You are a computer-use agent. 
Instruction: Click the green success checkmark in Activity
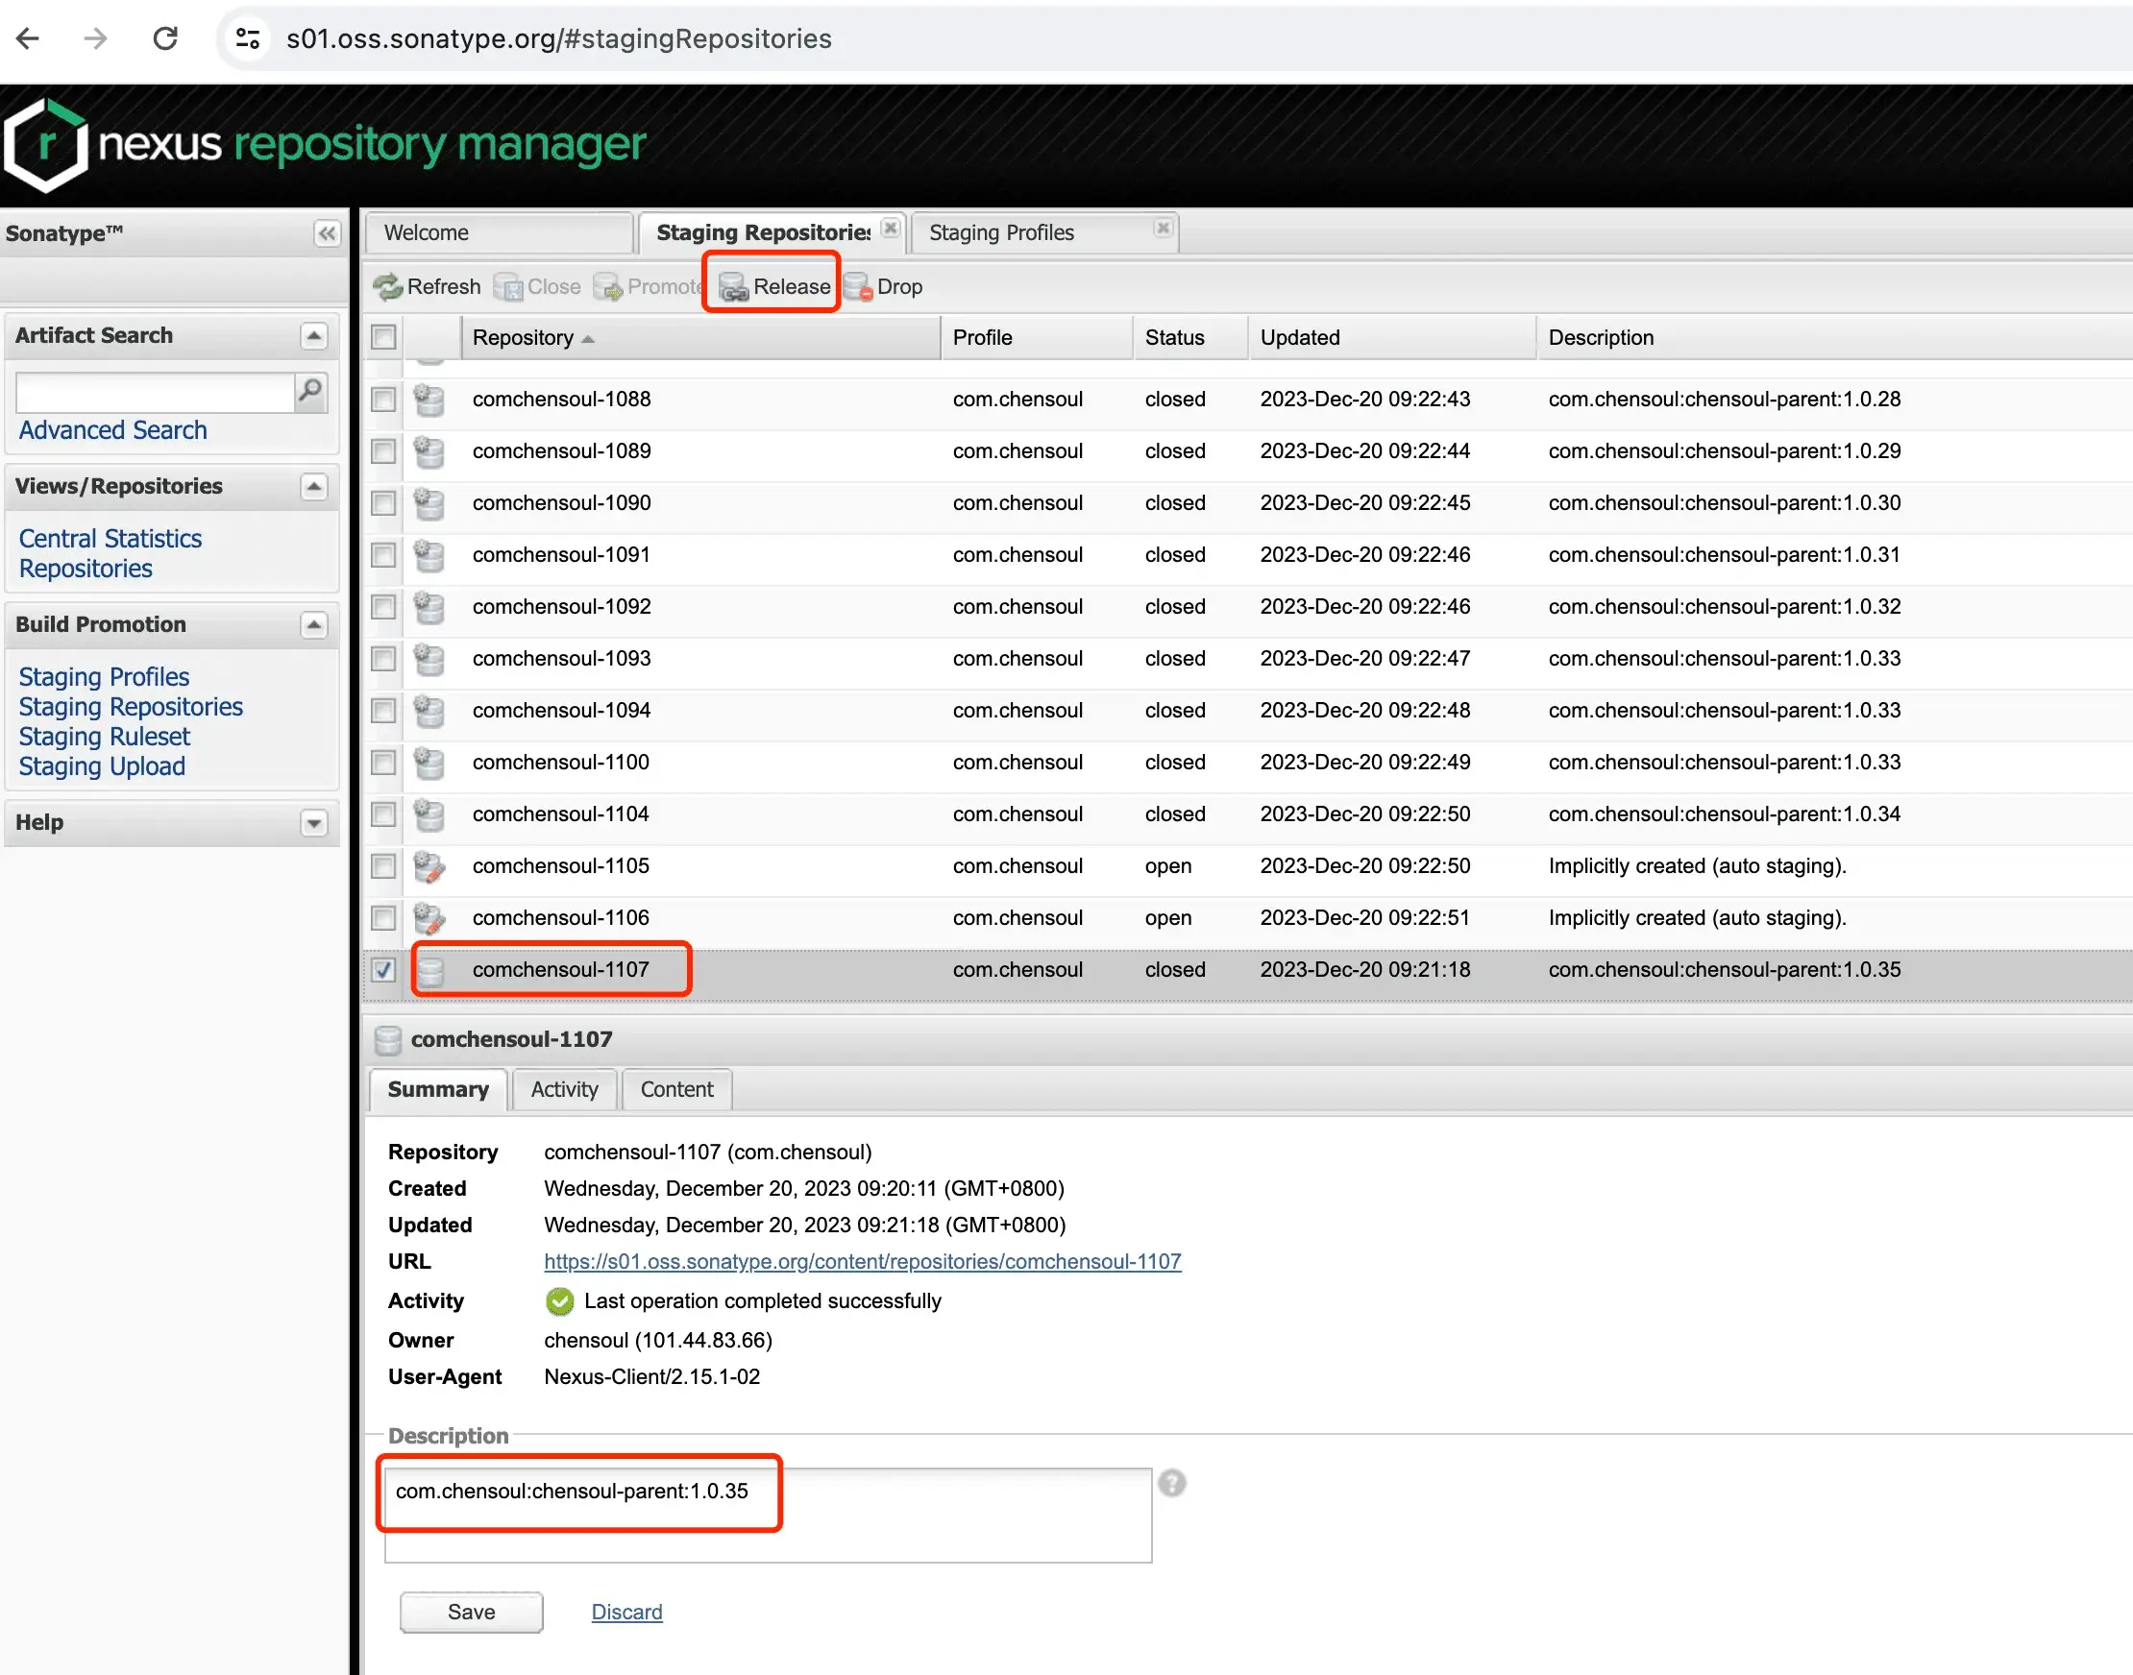pos(559,1301)
